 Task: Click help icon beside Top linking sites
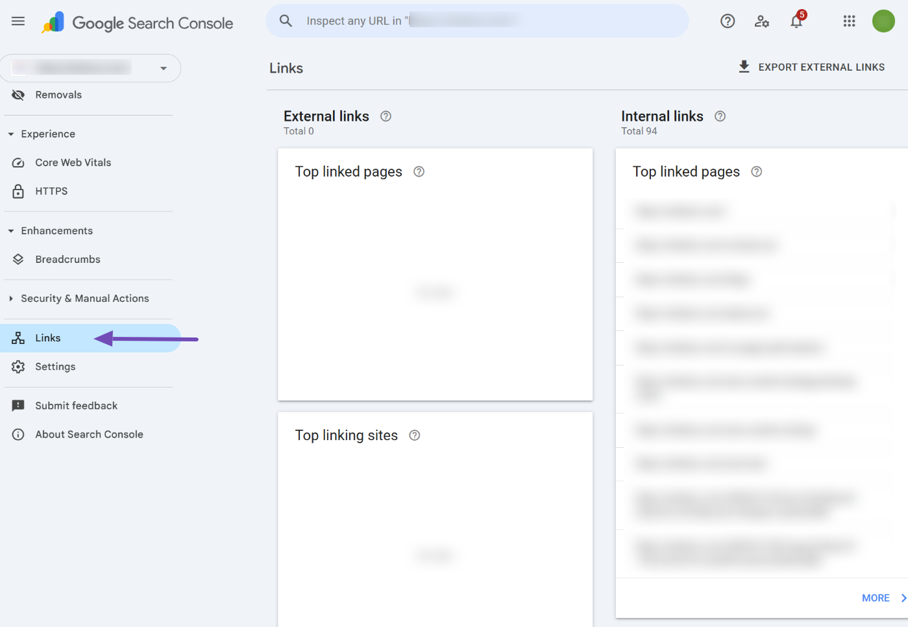click(x=415, y=435)
